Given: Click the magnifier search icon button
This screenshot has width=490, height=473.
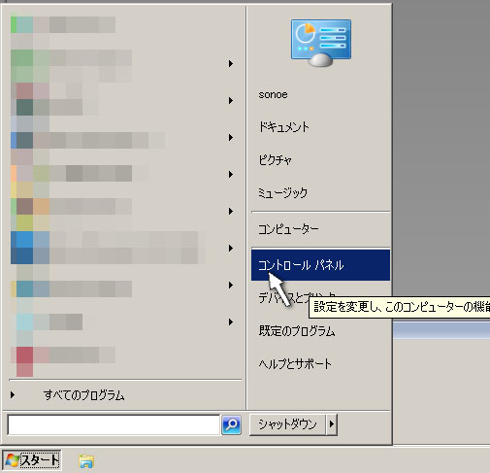Looking at the screenshot, I should pos(231,424).
